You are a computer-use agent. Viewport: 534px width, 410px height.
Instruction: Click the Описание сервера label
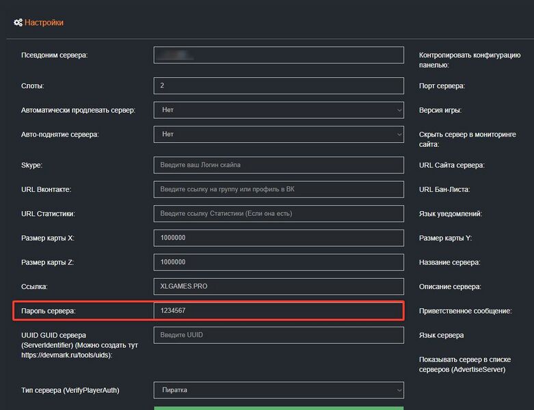449,286
